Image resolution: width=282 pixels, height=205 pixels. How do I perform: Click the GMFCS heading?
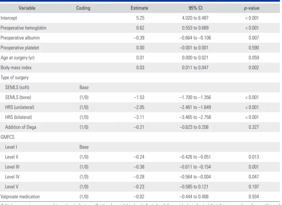(x=8, y=137)
